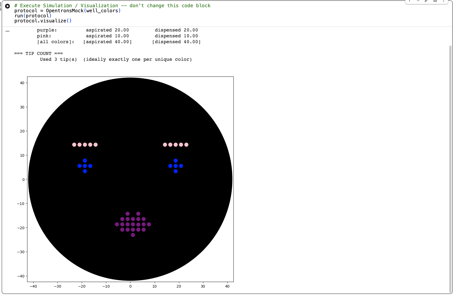Click the '[all colors]:' totals label
The width and height of the screenshot is (453, 298).
[55, 42]
